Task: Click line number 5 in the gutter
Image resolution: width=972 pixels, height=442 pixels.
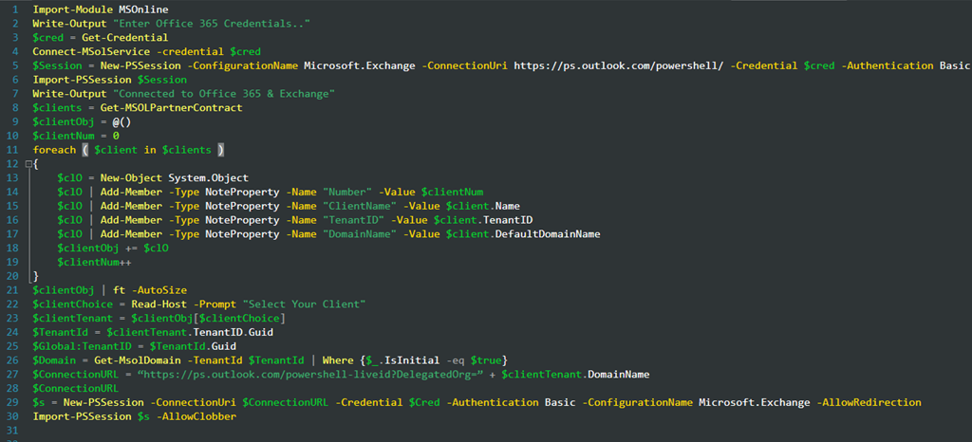Action: click(12, 64)
